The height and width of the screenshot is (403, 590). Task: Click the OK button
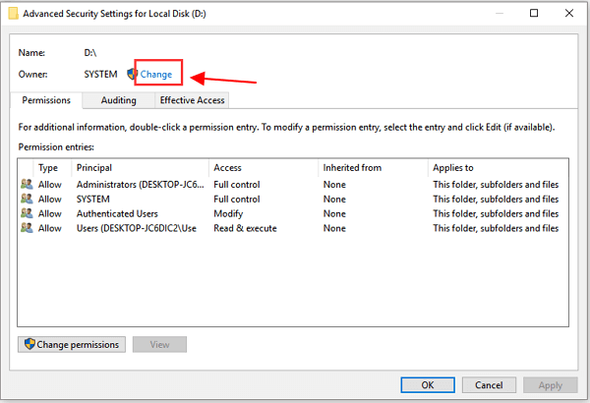(427, 384)
